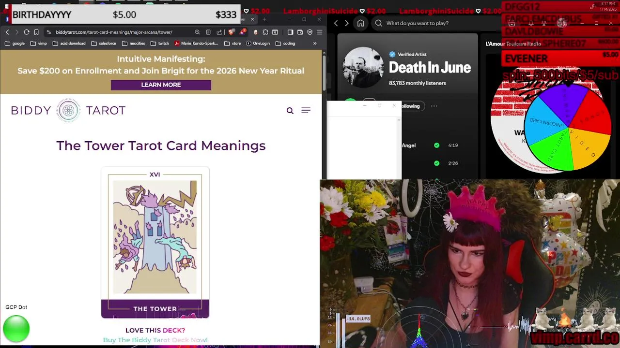Open the neocities bookmarks folder

[134, 43]
